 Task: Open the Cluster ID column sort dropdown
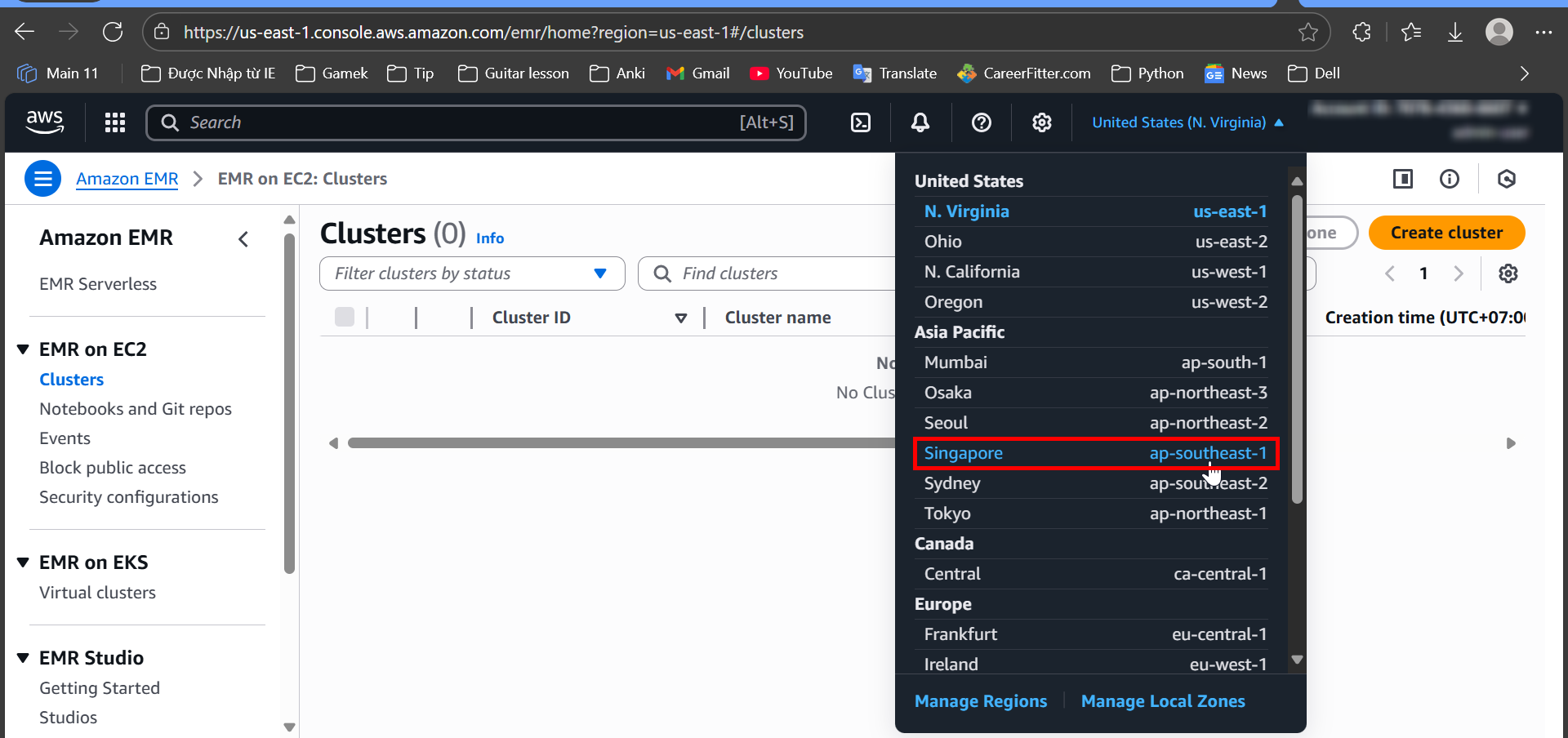(x=681, y=318)
